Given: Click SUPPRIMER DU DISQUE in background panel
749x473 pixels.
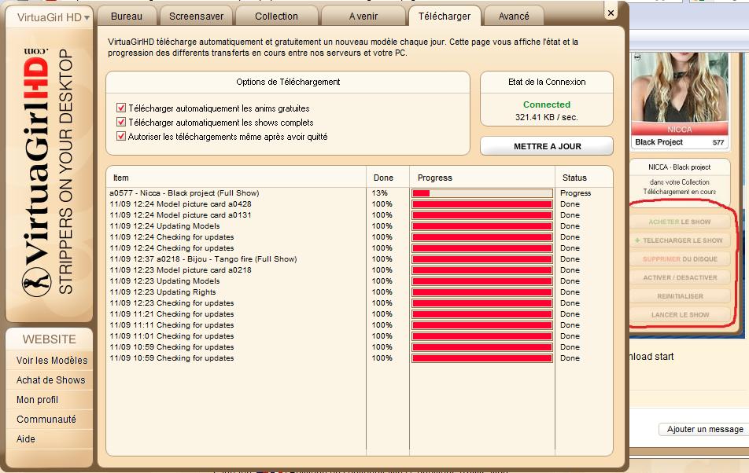Looking at the screenshot, I should click(680, 259).
